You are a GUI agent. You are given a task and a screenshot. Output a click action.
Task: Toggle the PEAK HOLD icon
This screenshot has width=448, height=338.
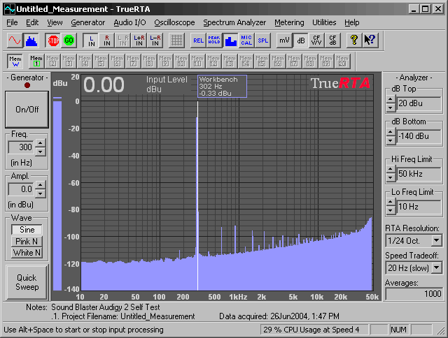click(214, 41)
